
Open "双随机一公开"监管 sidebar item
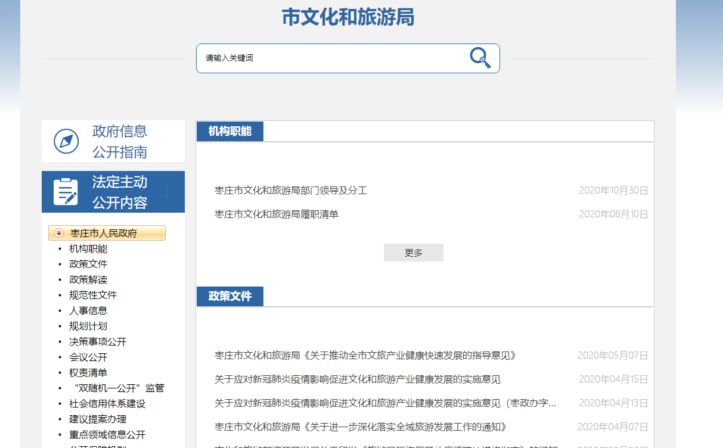[117, 388]
